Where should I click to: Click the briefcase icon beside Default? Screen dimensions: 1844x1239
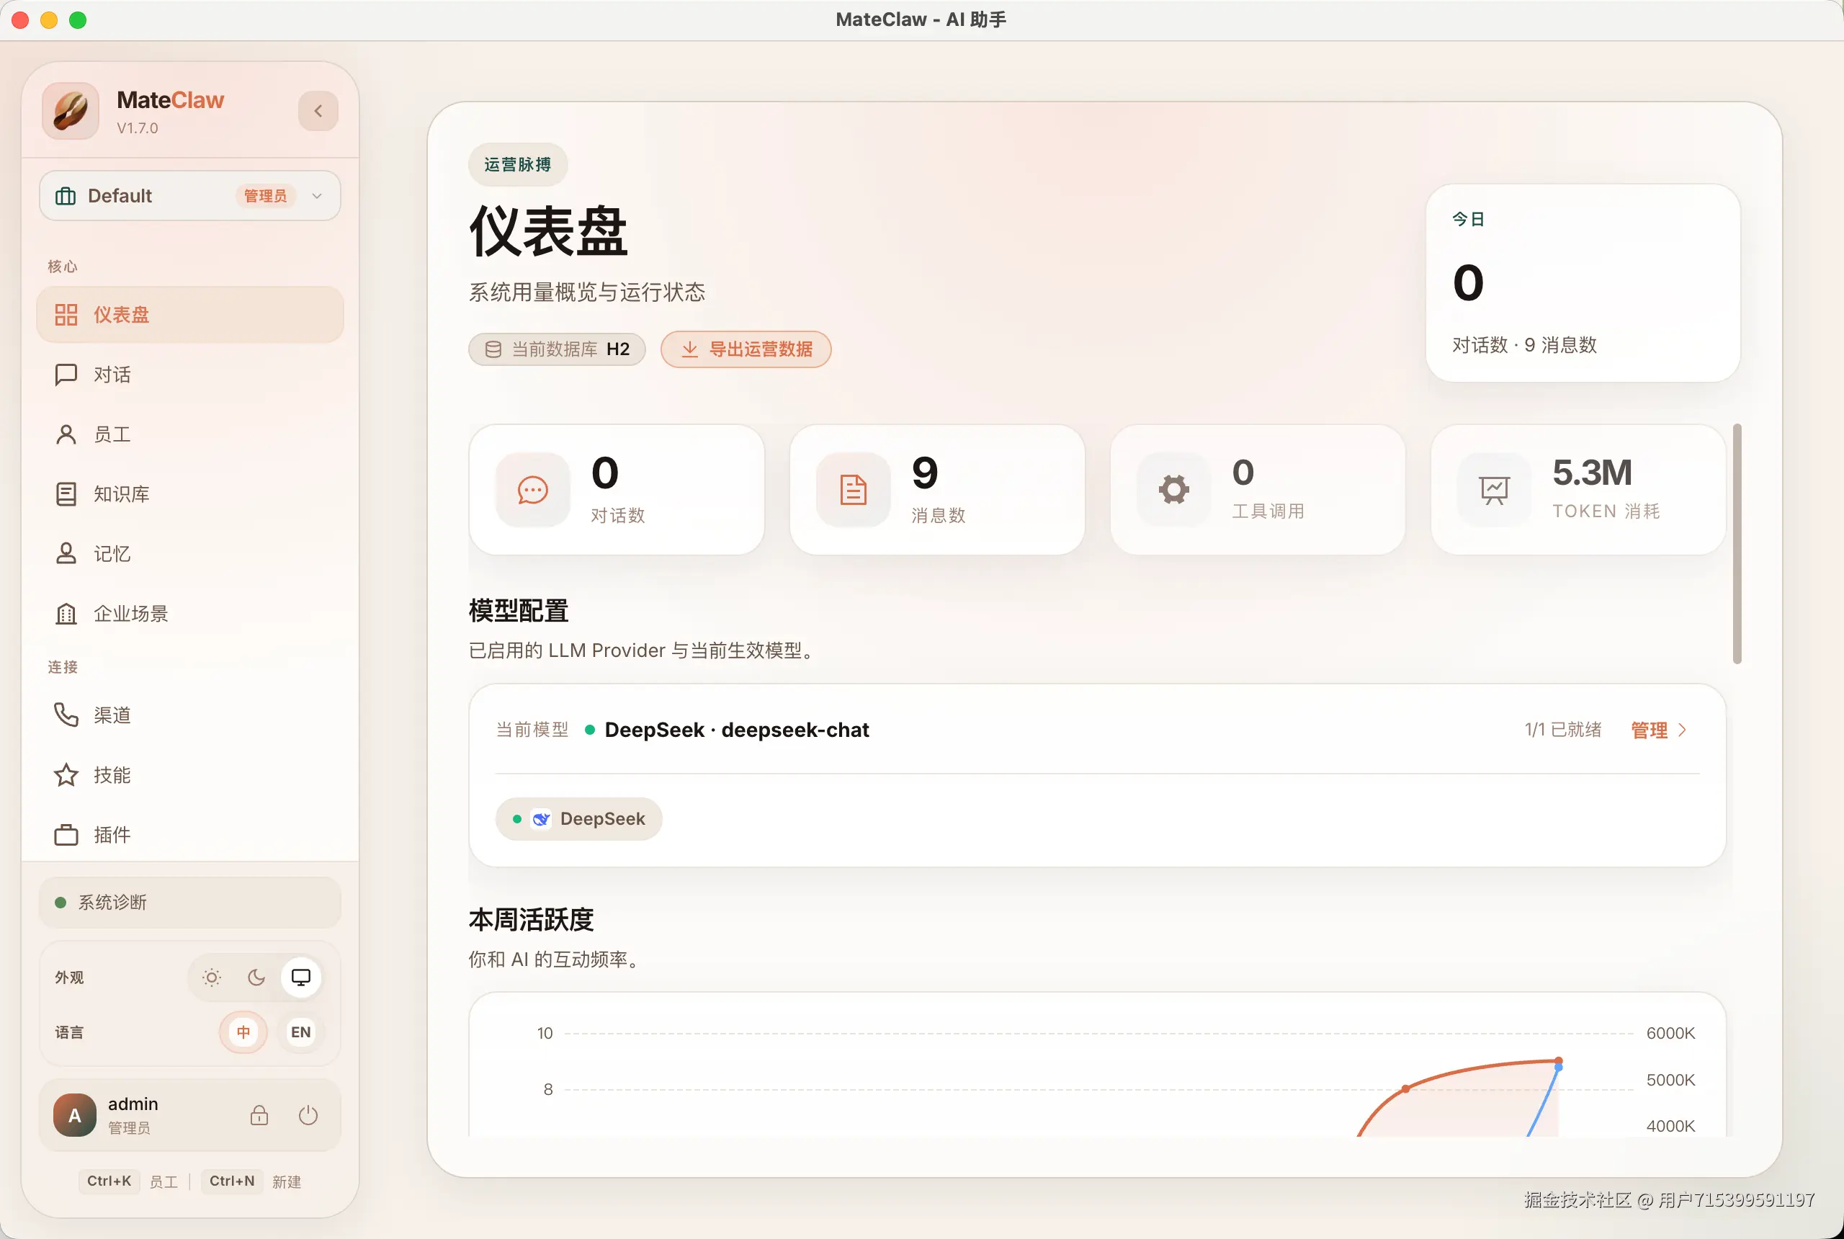[66, 196]
